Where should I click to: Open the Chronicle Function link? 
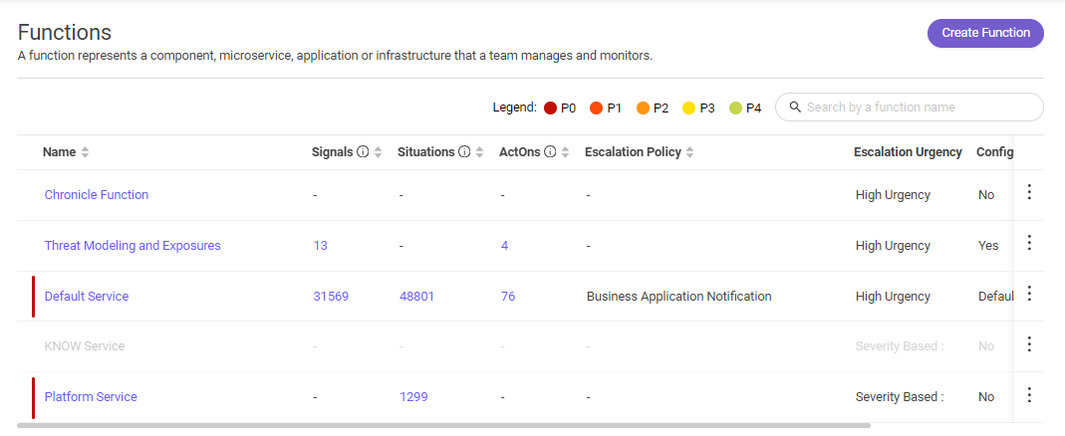point(97,195)
